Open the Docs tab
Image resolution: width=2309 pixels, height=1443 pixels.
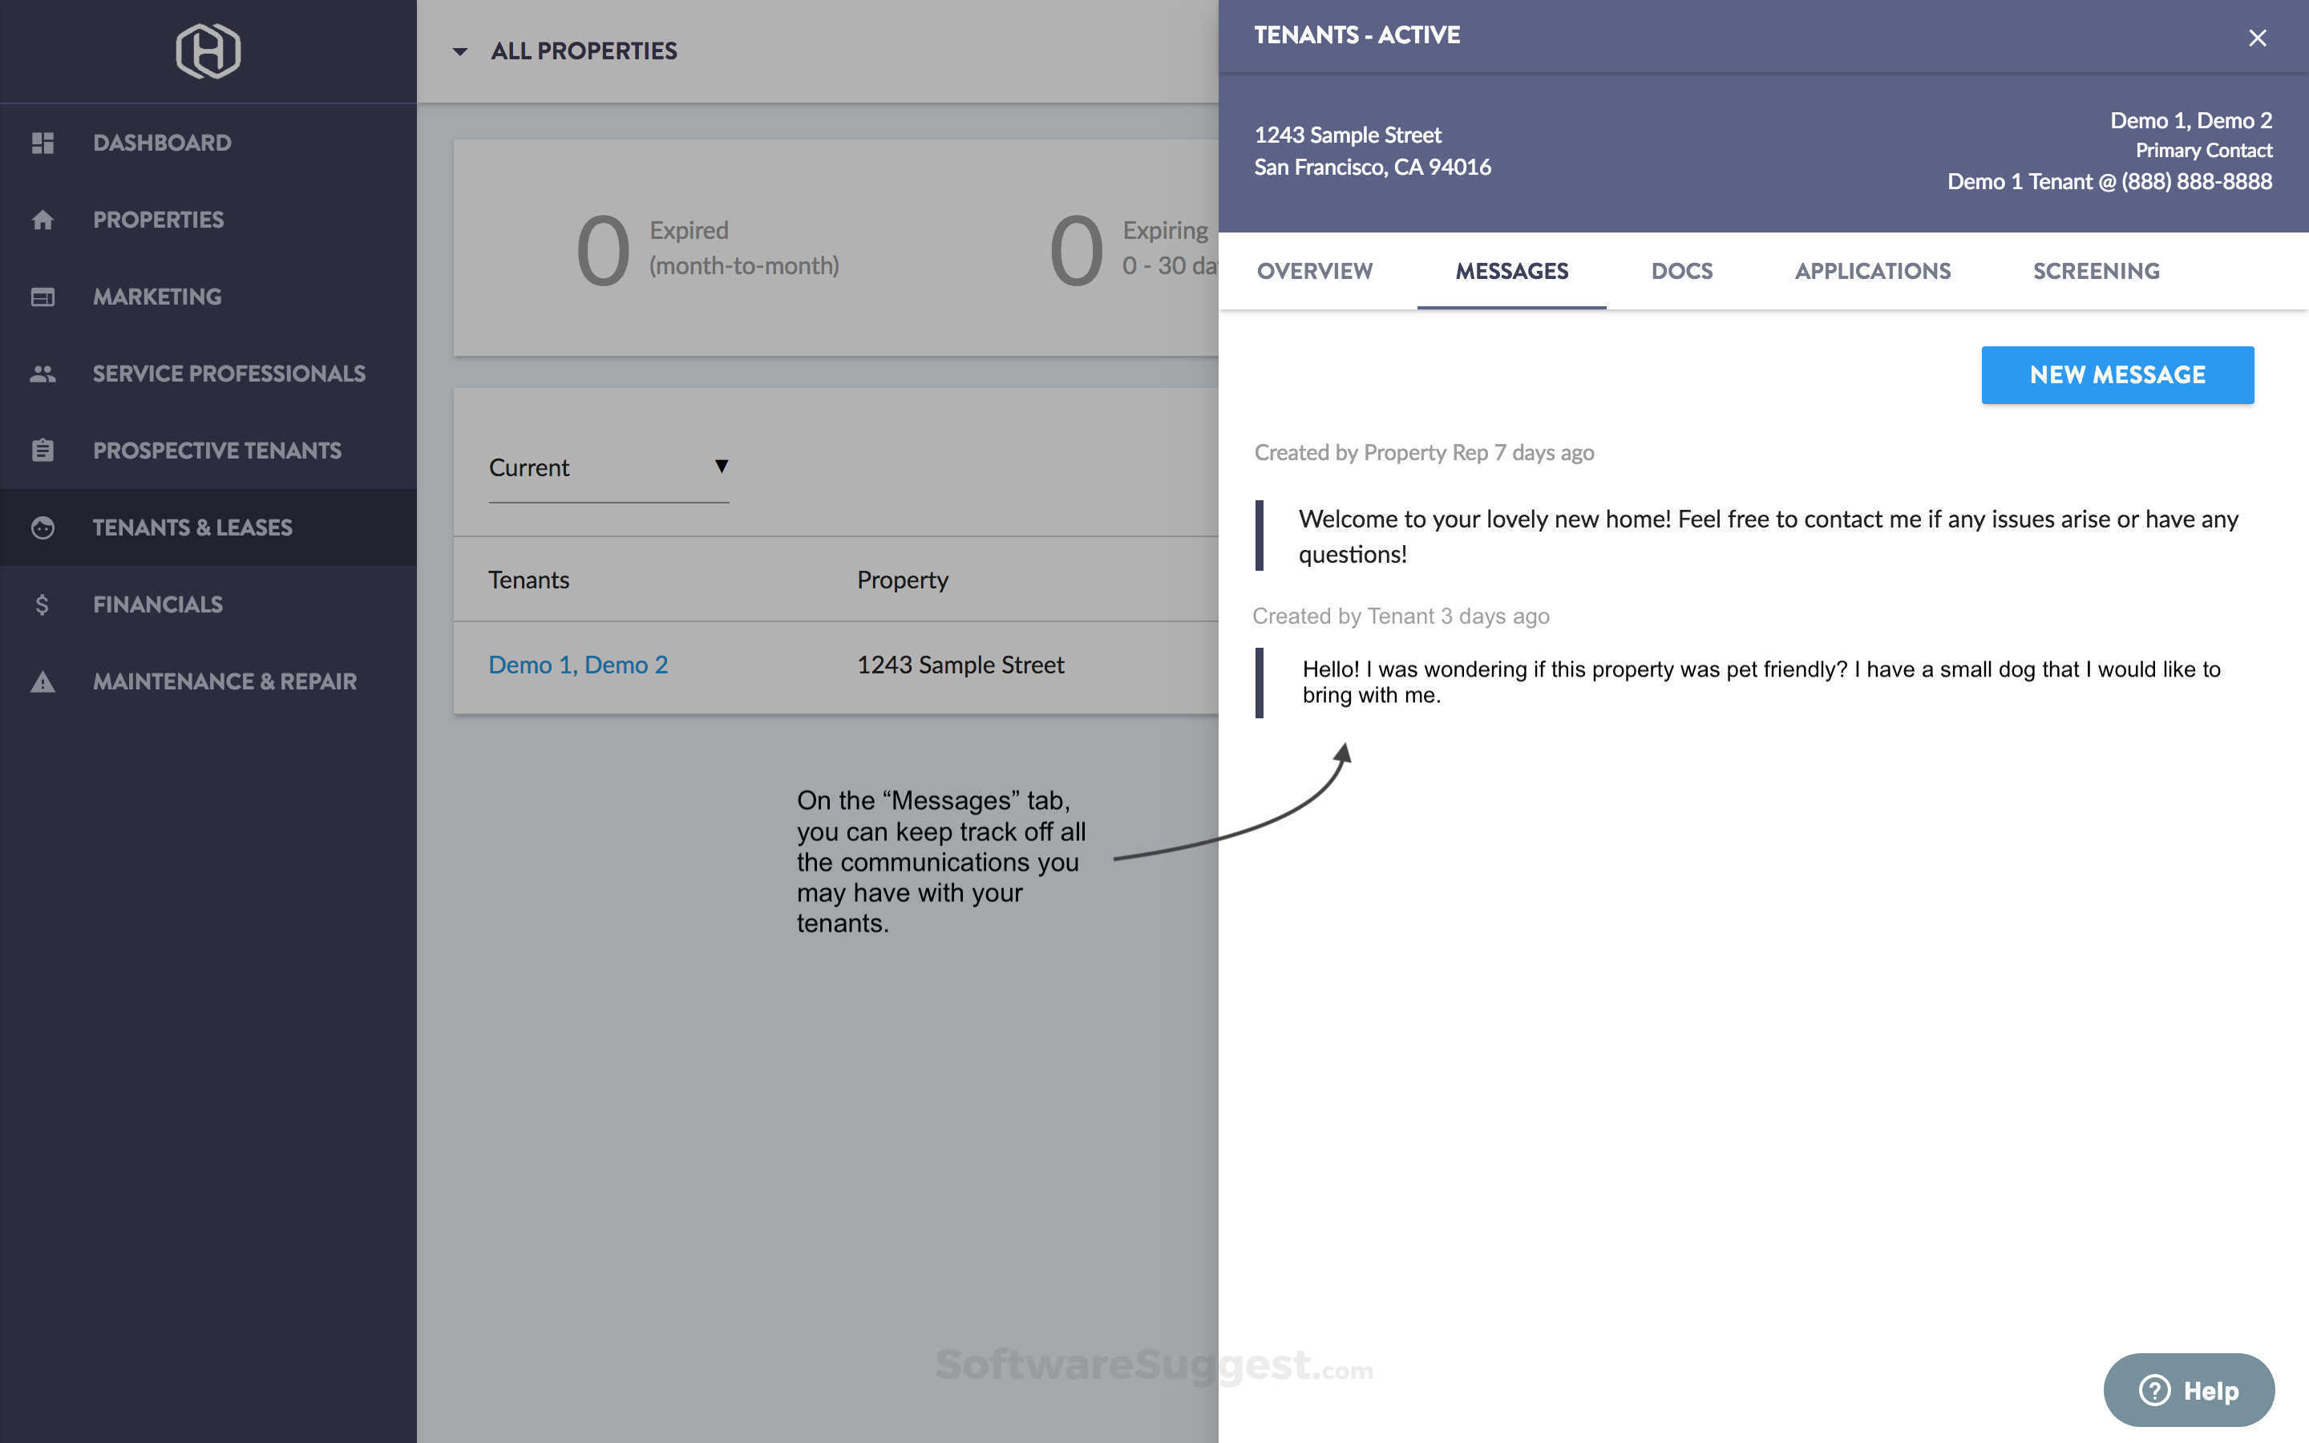[x=1681, y=271]
